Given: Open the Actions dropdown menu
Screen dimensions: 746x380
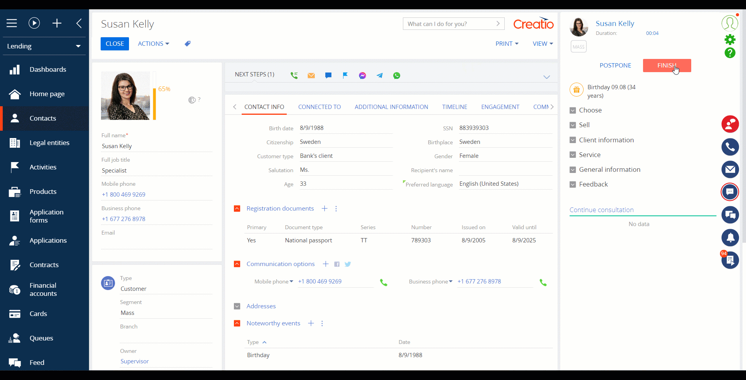Looking at the screenshot, I should pos(153,44).
